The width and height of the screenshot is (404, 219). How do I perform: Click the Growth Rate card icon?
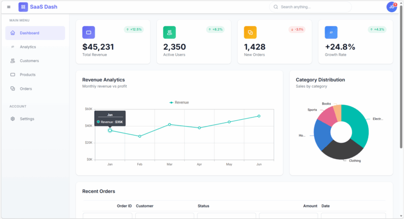(331, 33)
